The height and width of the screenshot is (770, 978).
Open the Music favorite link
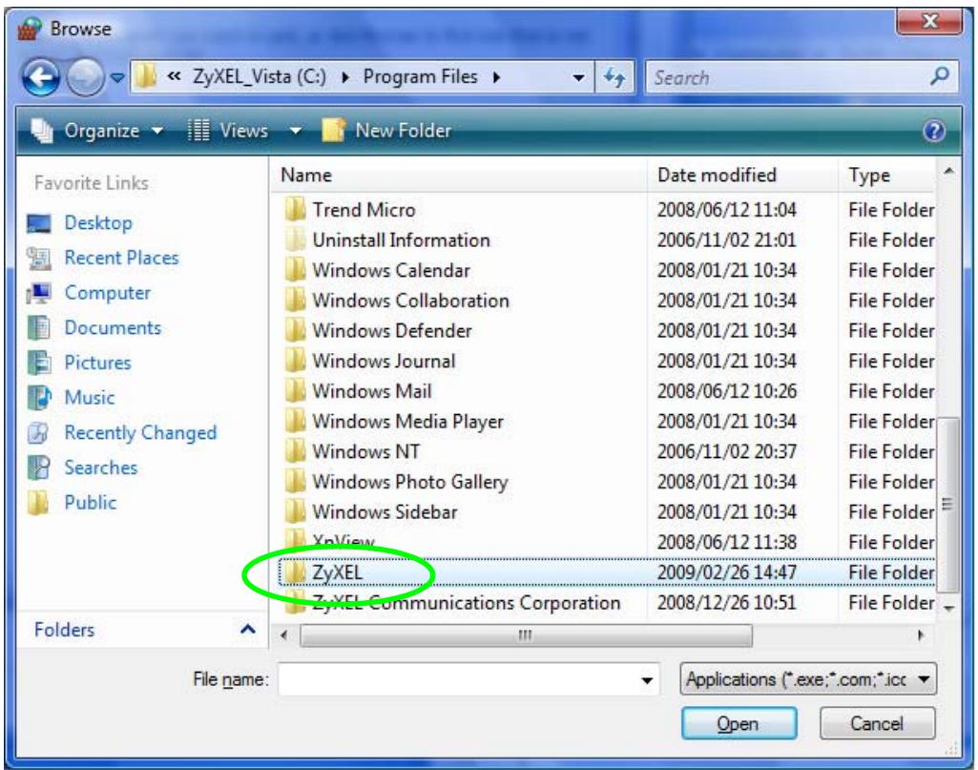[x=90, y=398]
